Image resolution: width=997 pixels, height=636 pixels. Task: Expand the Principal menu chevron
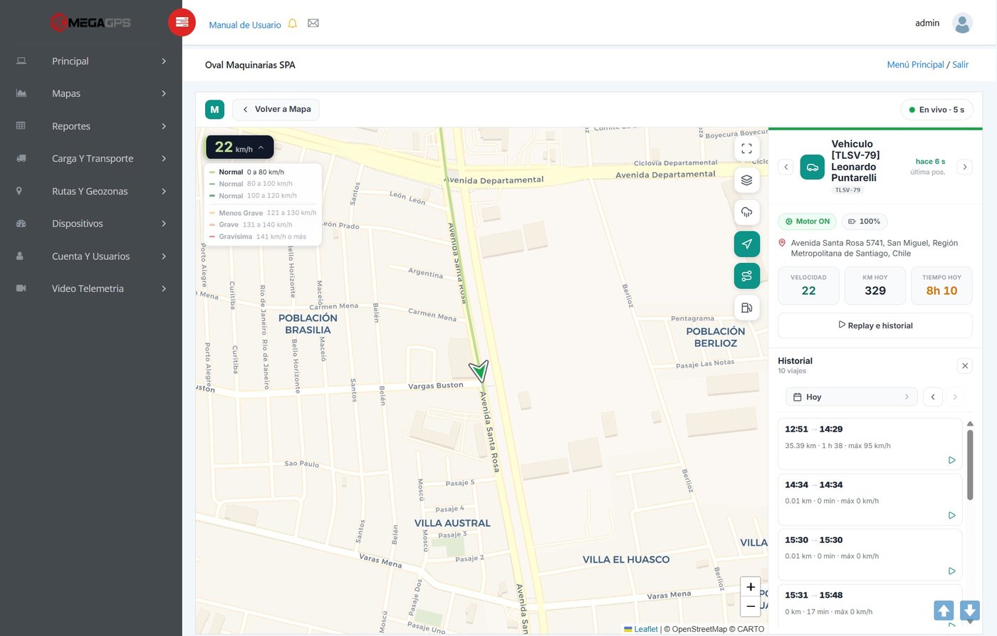(164, 61)
